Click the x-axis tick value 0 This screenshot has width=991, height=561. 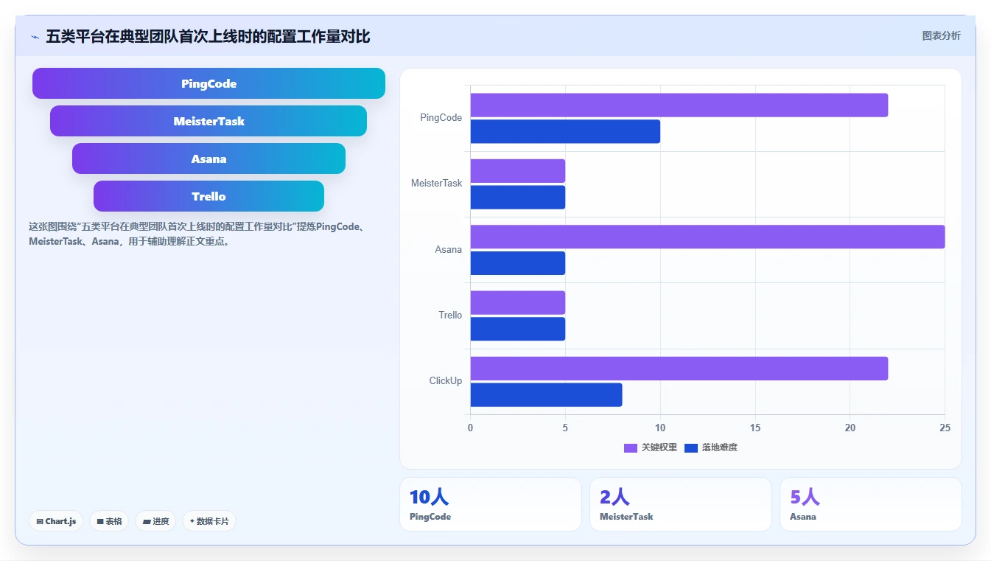coord(471,428)
